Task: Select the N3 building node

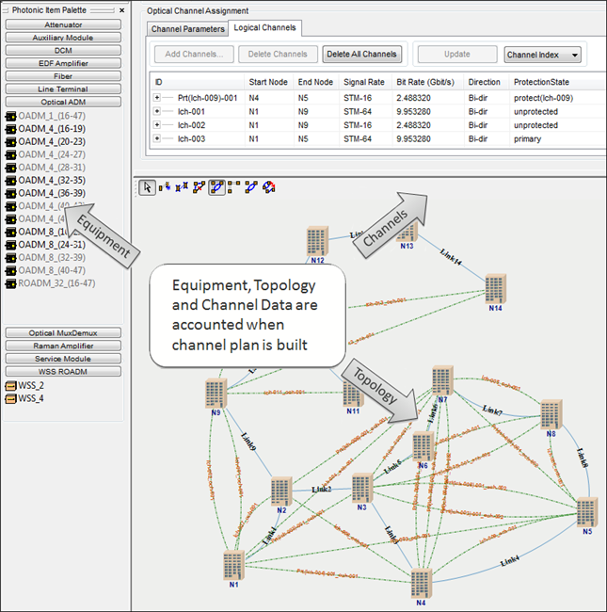Action: pyautogui.click(x=362, y=488)
